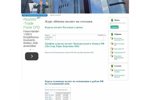This screenshot has height=100, width=150.
Task: Click the coin icon beside Полезная информация
Action: [112, 56]
